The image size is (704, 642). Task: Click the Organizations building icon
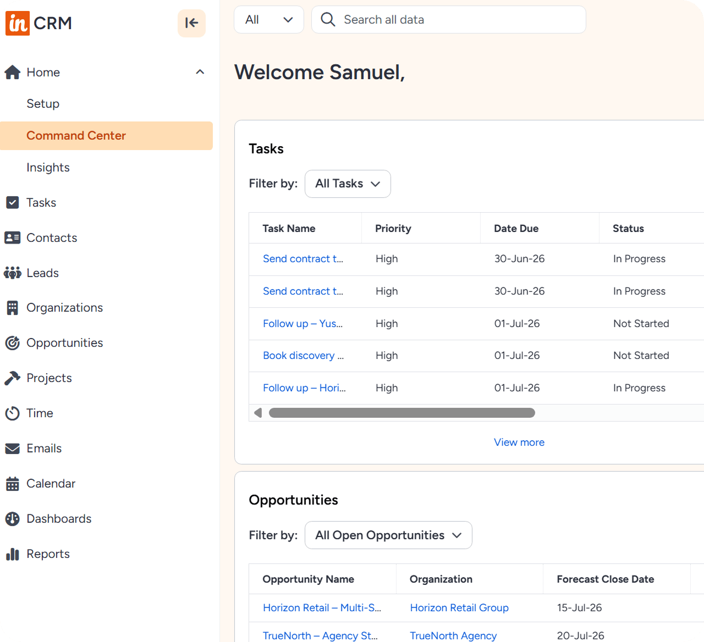[12, 308]
